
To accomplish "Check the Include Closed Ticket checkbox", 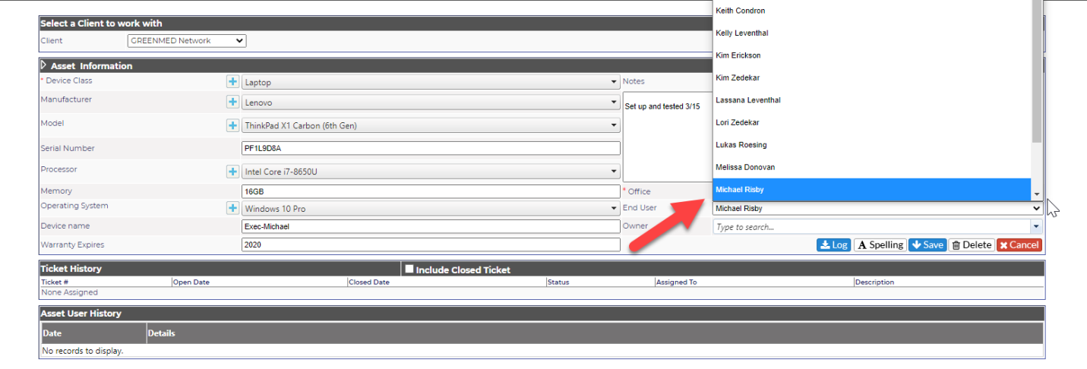I will pyautogui.click(x=409, y=269).
